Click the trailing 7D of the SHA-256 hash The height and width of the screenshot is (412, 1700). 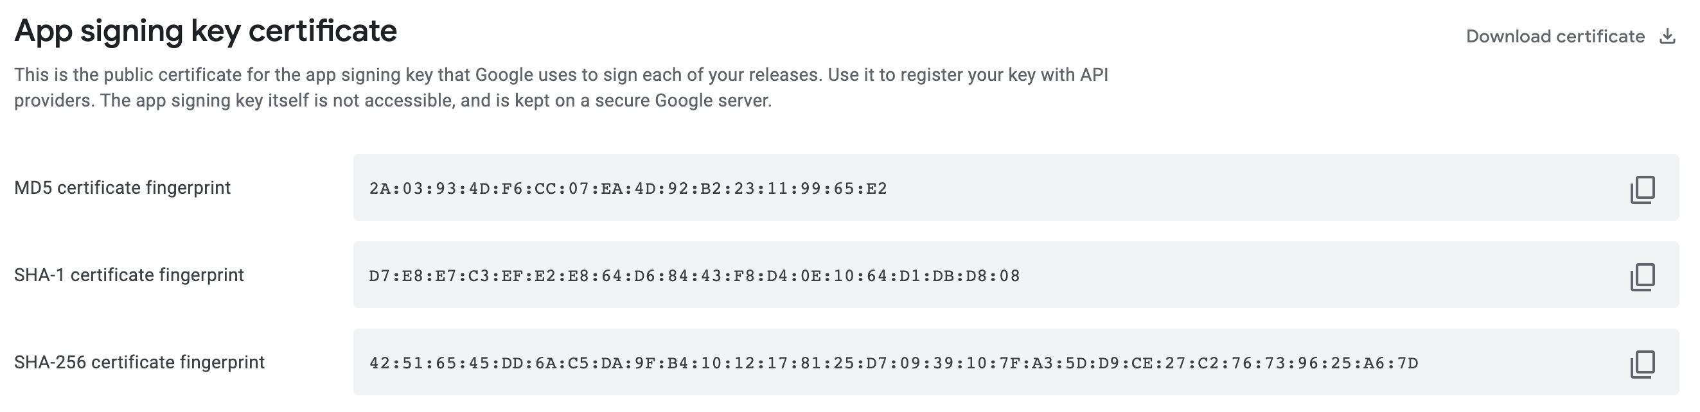click(1407, 364)
